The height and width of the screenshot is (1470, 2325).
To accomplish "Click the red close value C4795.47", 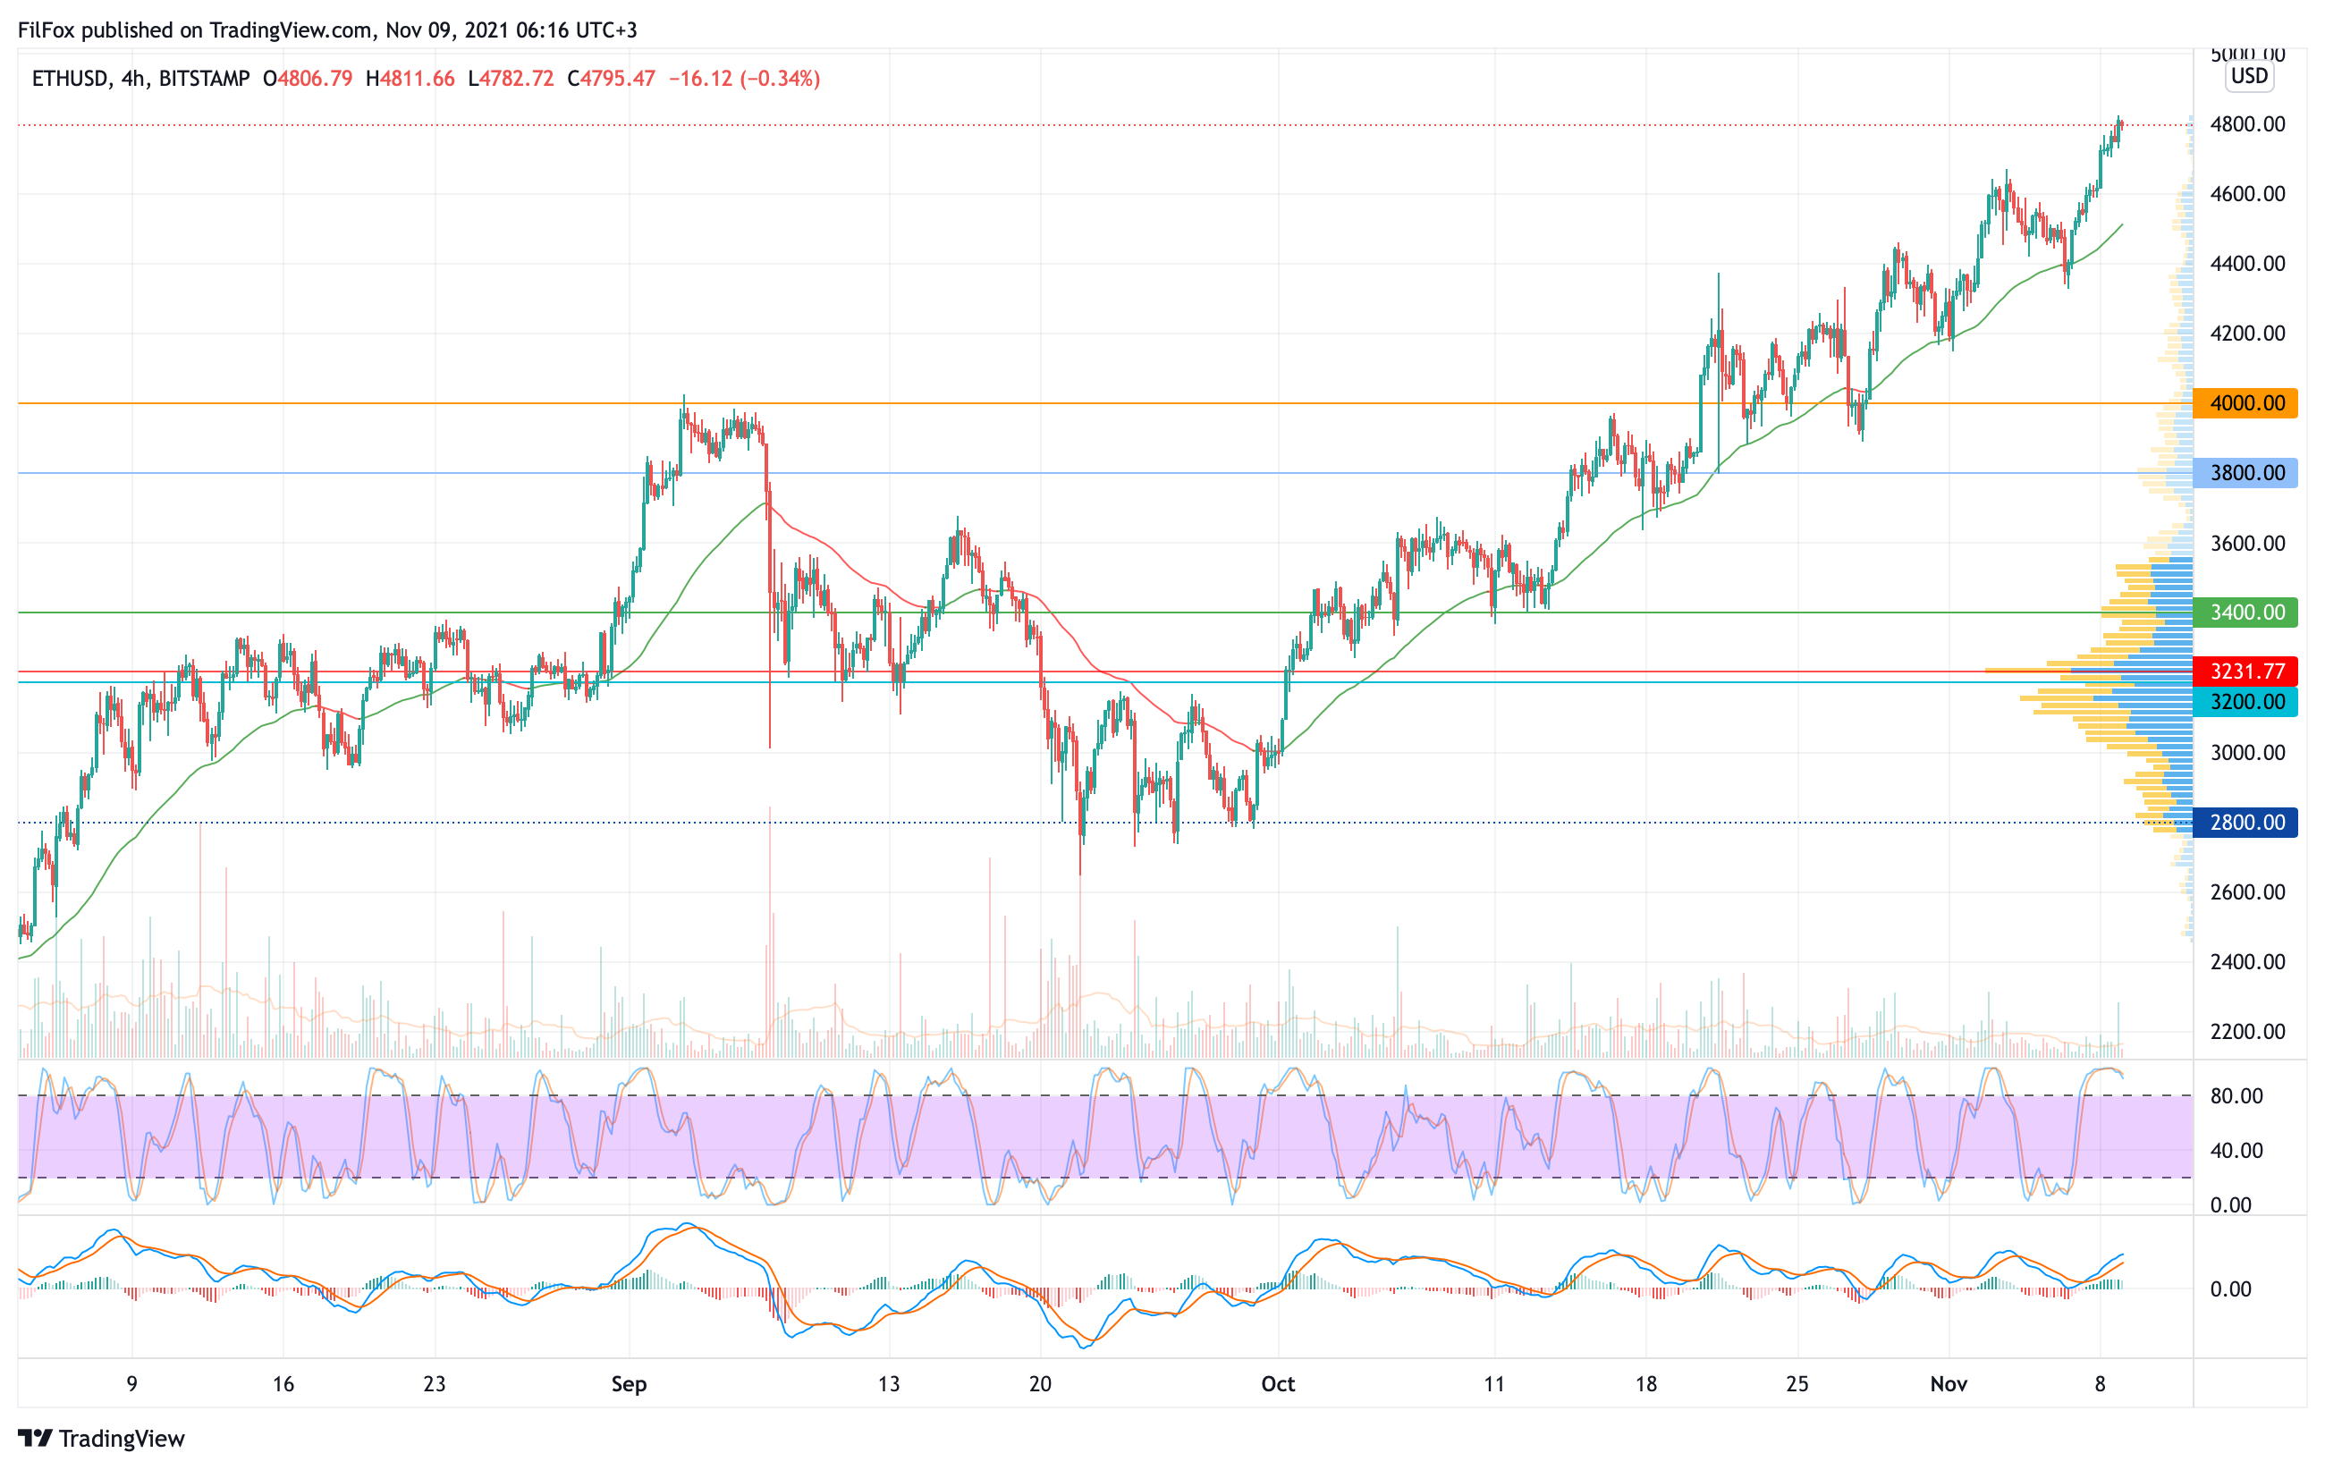I will pyautogui.click(x=611, y=80).
